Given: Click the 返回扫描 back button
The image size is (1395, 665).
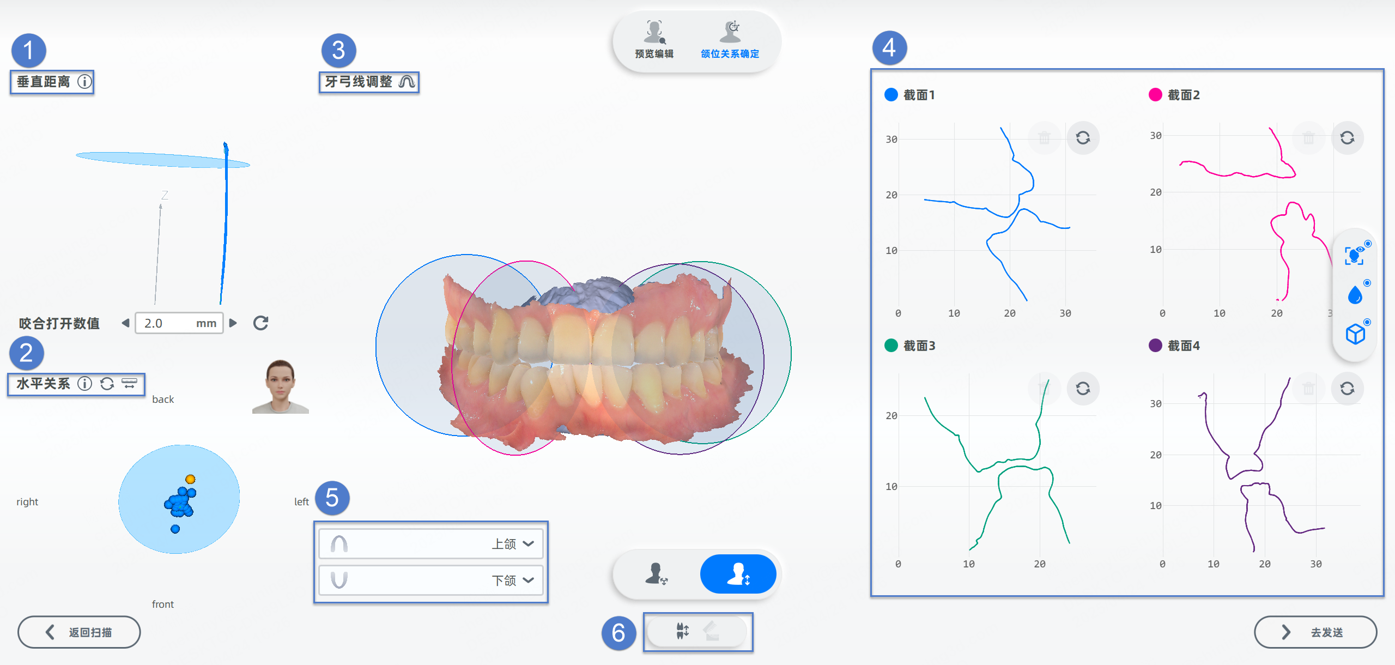Looking at the screenshot, I should pos(79,632).
